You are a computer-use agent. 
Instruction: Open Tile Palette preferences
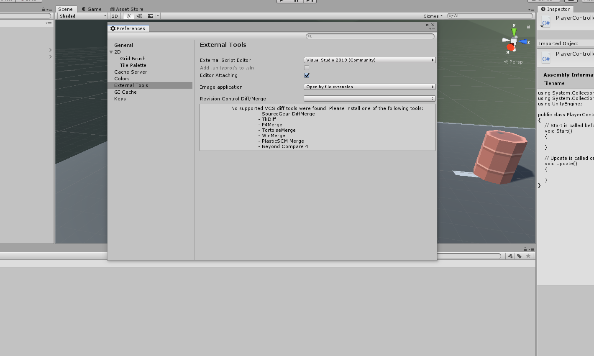[x=133, y=65]
